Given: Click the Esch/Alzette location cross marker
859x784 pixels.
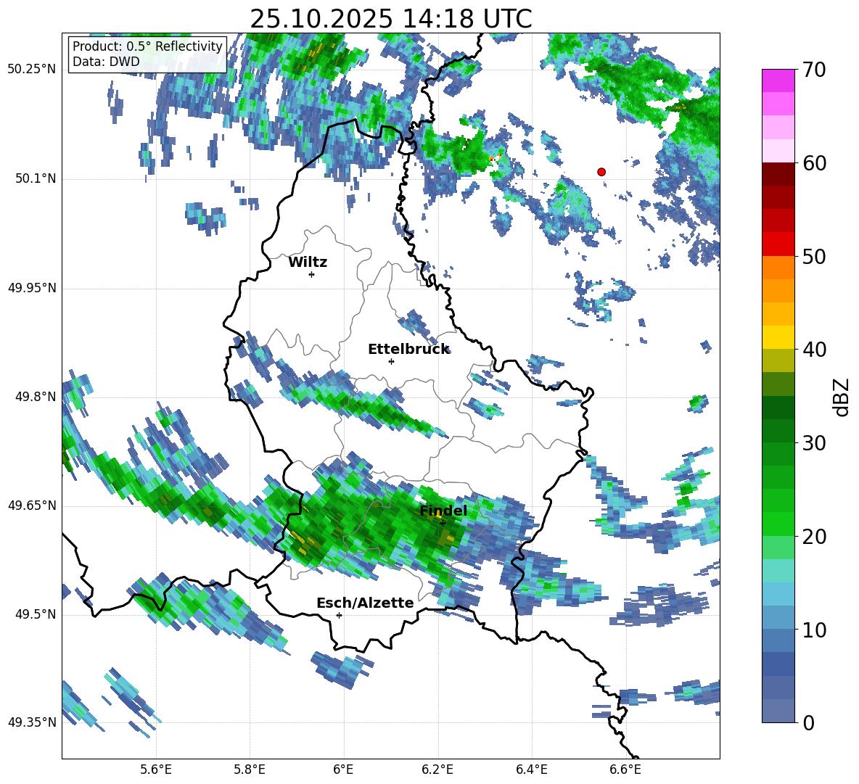Looking at the screenshot, I should click(339, 615).
